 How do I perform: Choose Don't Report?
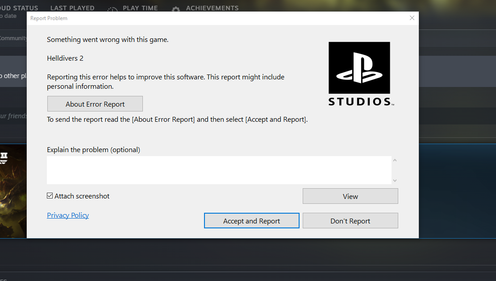(x=350, y=221)
